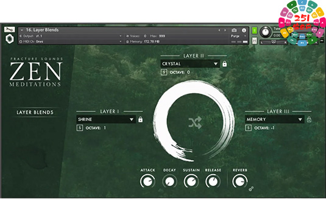Viewport: 326px width, 221px height.
Task: Lock Layer I Shrine selection
Action: (141, 119)
